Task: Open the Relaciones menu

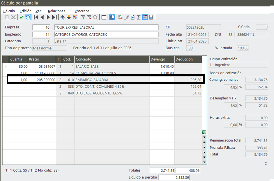Action: click(x=56, y=11)
